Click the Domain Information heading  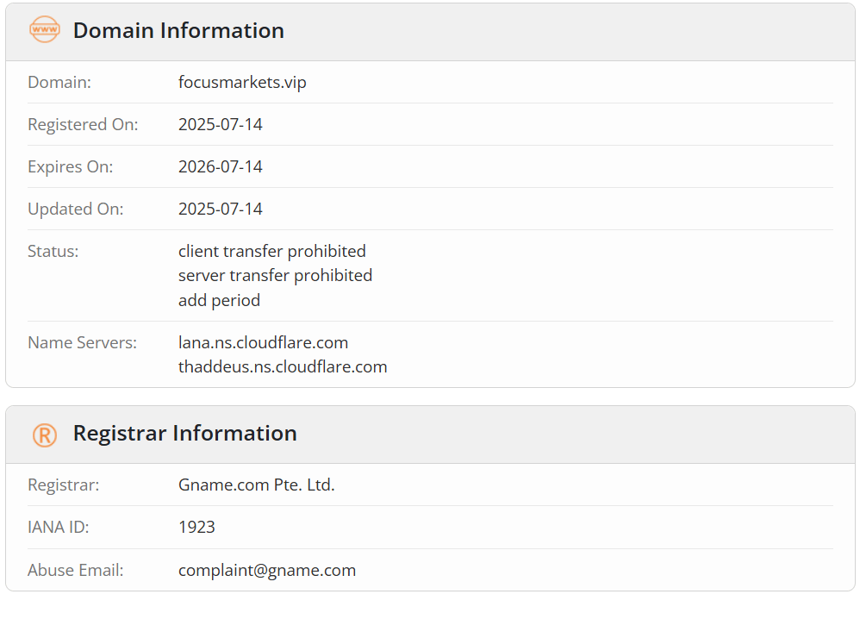tap(178, 31)
